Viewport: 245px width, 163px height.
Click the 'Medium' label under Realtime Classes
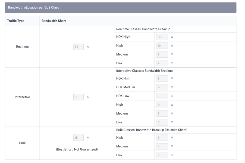122,54
